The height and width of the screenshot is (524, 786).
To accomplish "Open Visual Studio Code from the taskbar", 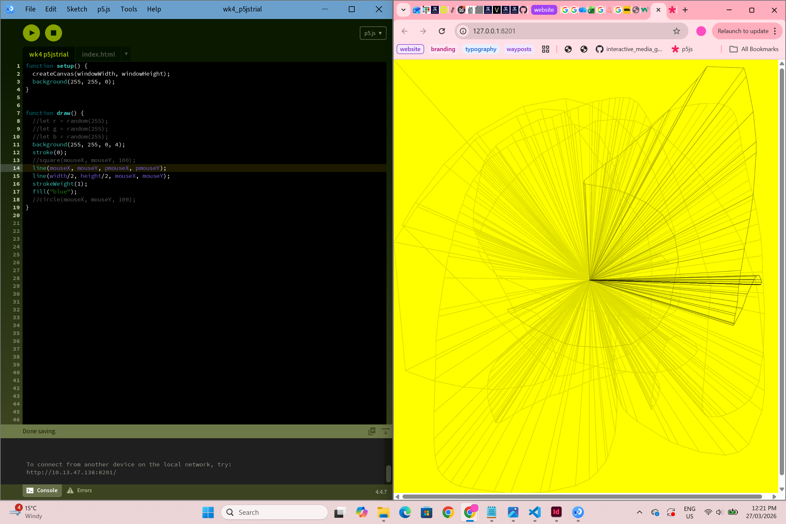I will coord(535,512).
